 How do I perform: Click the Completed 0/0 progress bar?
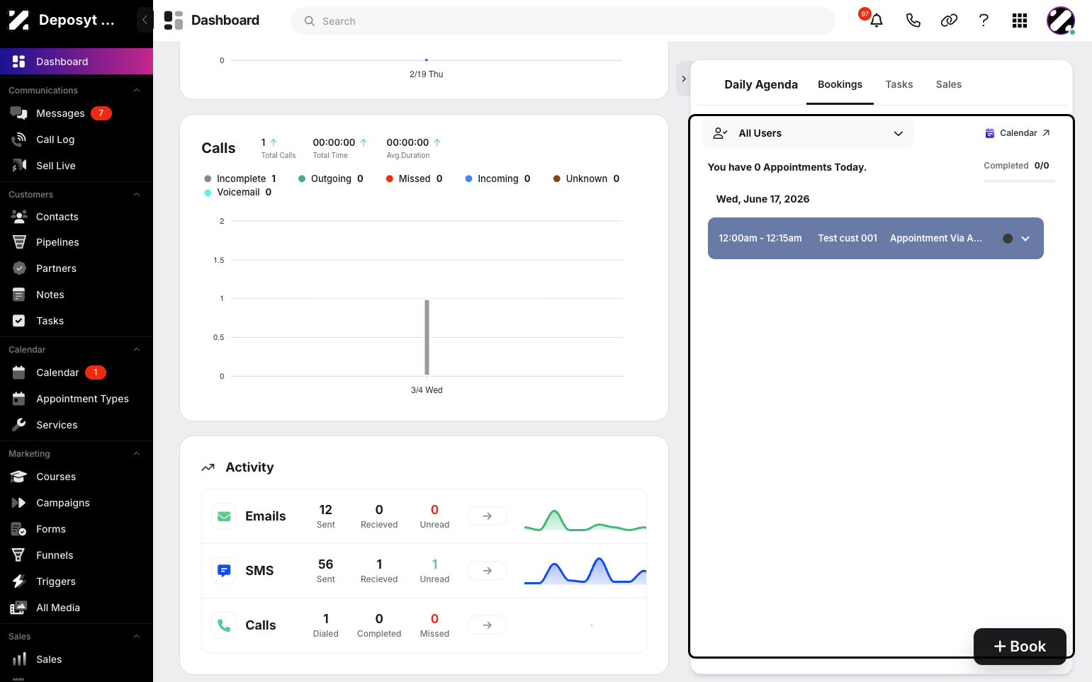tap(1019, 181)
